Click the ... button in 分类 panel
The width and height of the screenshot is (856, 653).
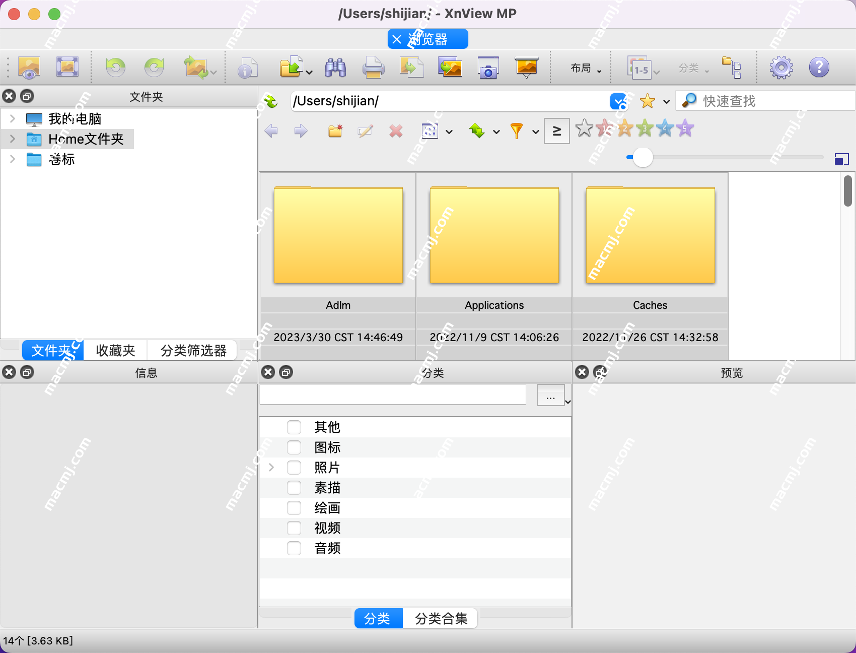coord(551,395)
